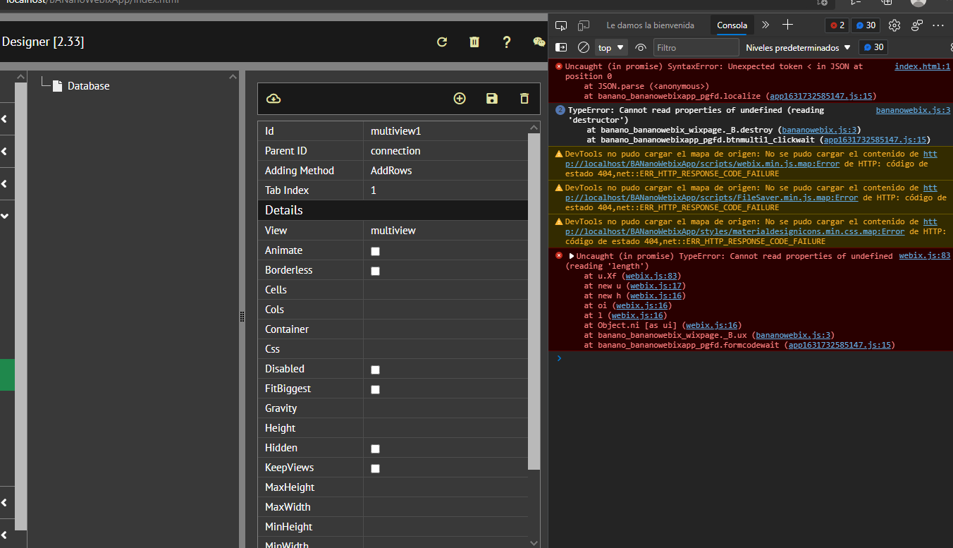Click the outlined trash icon in property toolbar
This screenshot has height=548, width=953.
pyautogui.click(x=524, y=99)
